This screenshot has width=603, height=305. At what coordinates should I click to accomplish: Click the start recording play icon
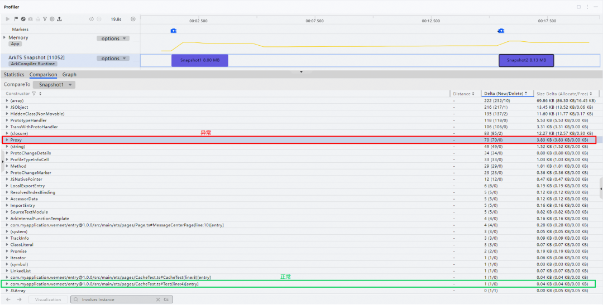tap(8, 19)
